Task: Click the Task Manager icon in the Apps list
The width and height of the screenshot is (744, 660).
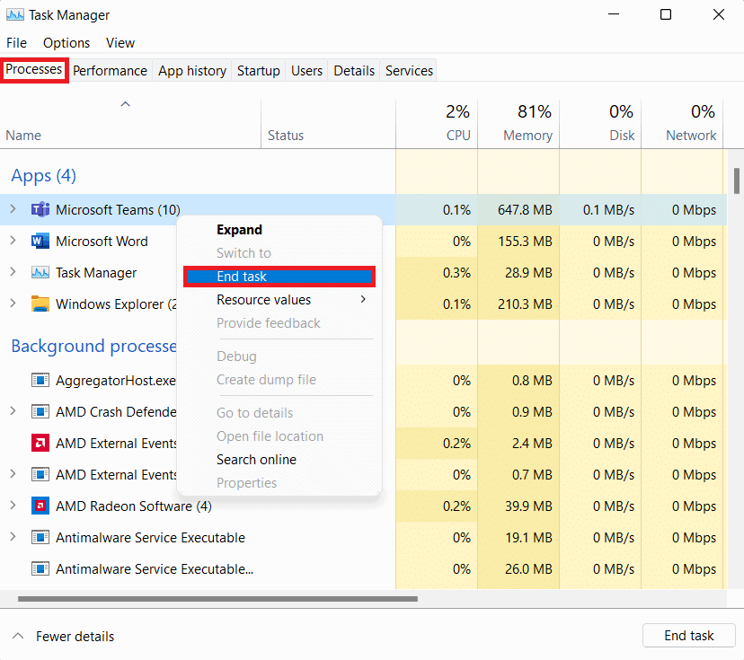Action: coord(40,272)
